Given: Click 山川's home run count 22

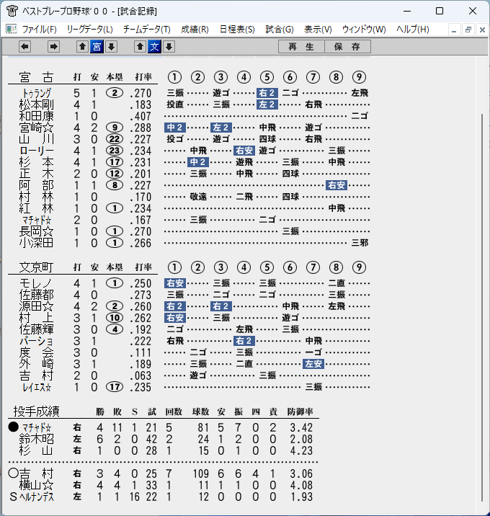Looking at the screenshot, I should [115, 139].
